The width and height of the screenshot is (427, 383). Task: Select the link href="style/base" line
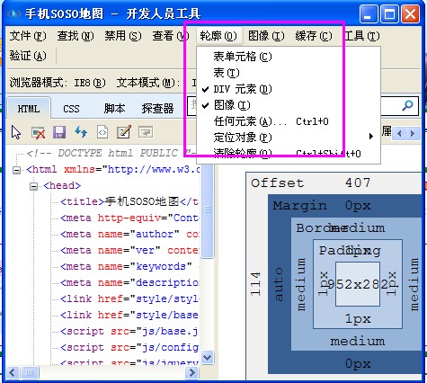(129, 315)
